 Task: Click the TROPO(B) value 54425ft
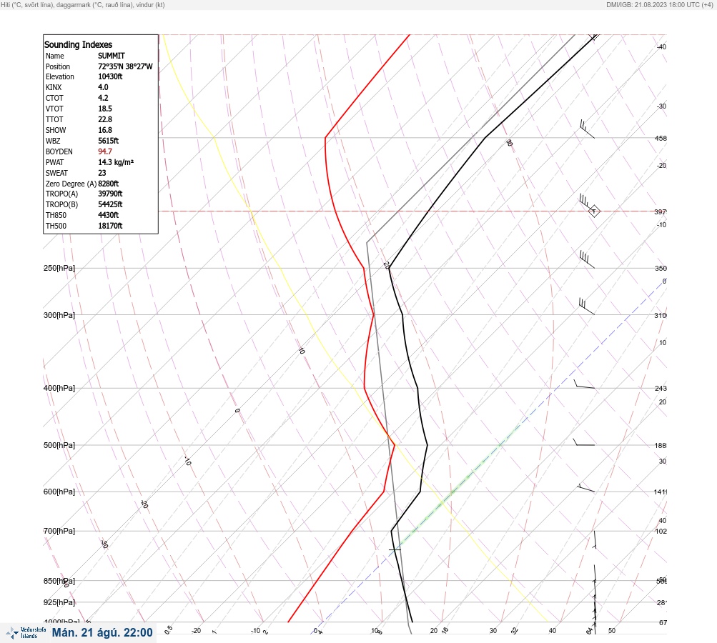tap(110, 204)
